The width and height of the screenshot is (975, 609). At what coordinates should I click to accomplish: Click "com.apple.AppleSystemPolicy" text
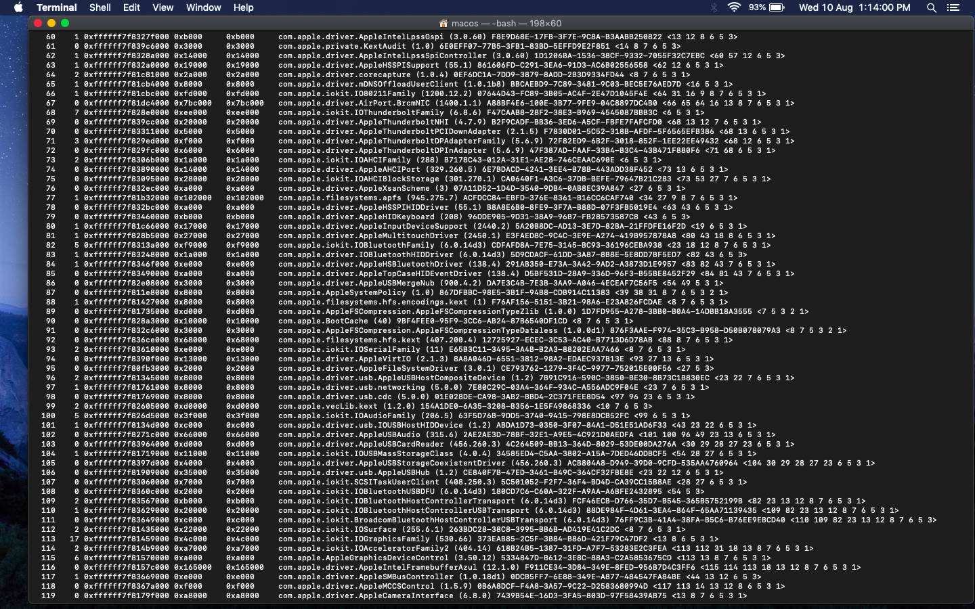[342, 292]
